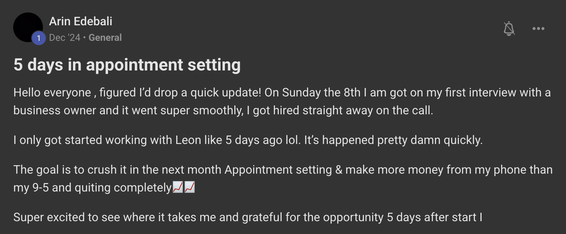Viewport: 566px width, 234px height.
Task: Click the paragraph starting 'I only got started'
Action: [x=248, y=140]
